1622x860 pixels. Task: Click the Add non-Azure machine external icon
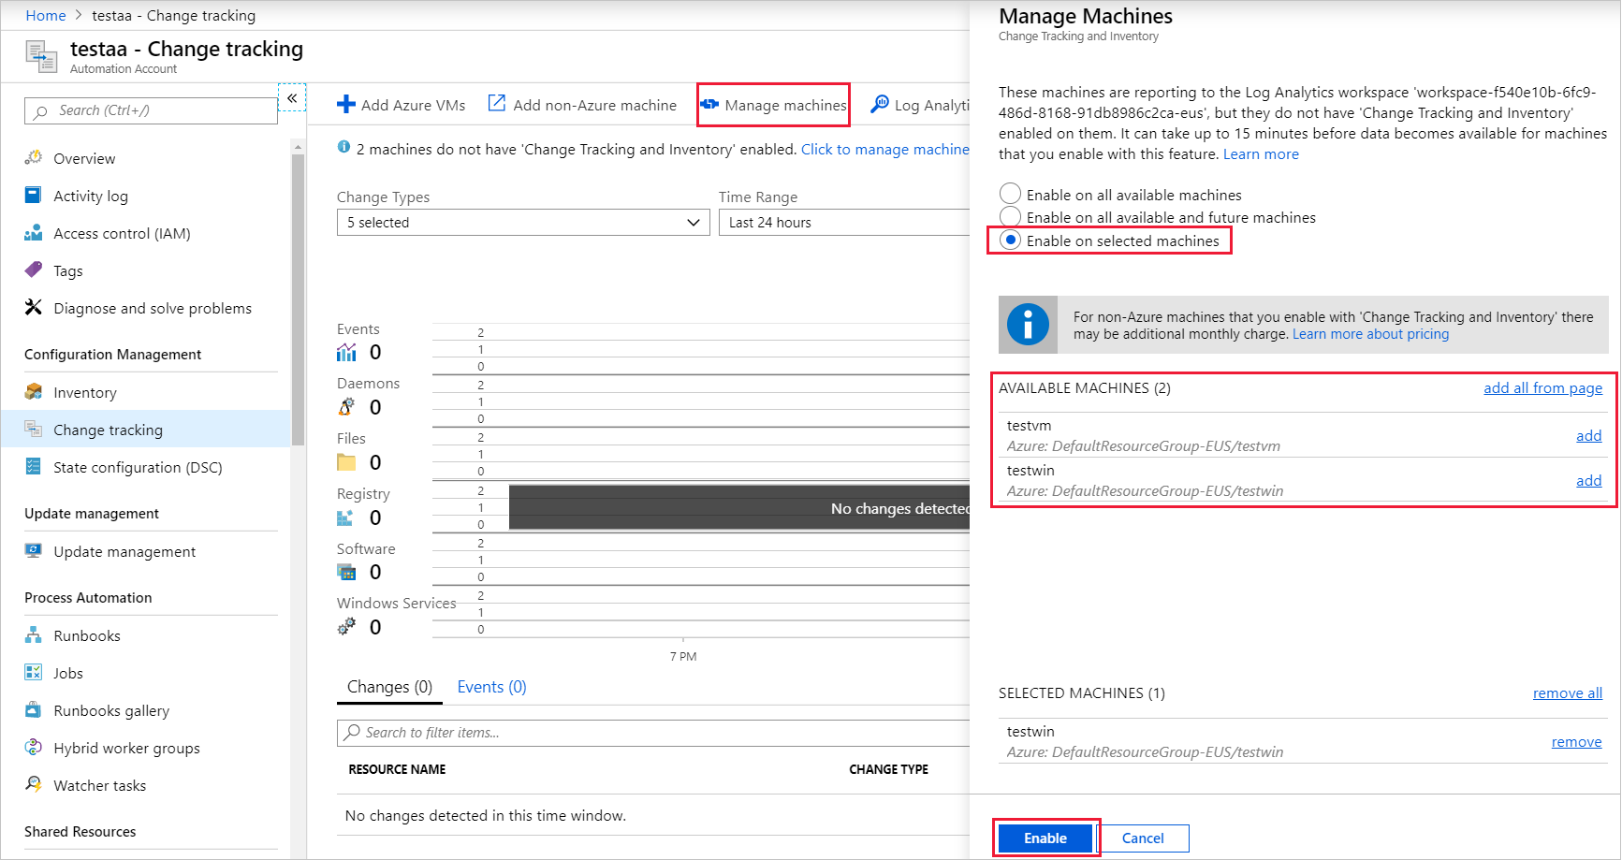coord(497,103)
